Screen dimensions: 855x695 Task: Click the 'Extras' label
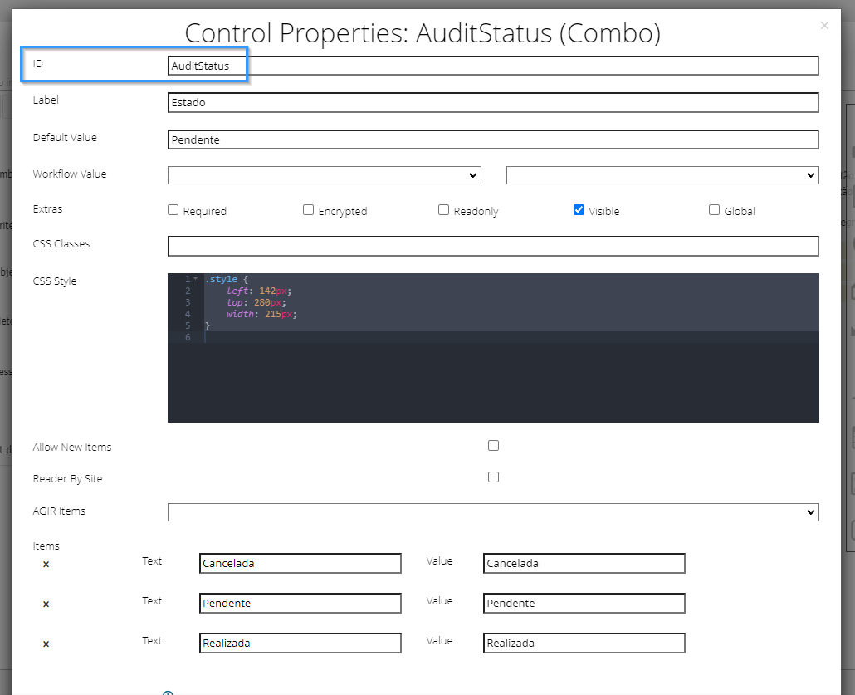[x=47, y=209]
